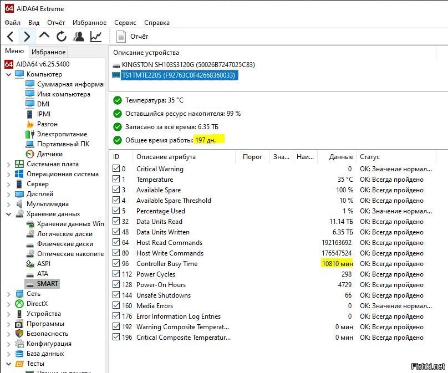This screenshot has width=448, height=373.
Task: Collapse the Хранение данных tree node
Action: click(8, 214)
